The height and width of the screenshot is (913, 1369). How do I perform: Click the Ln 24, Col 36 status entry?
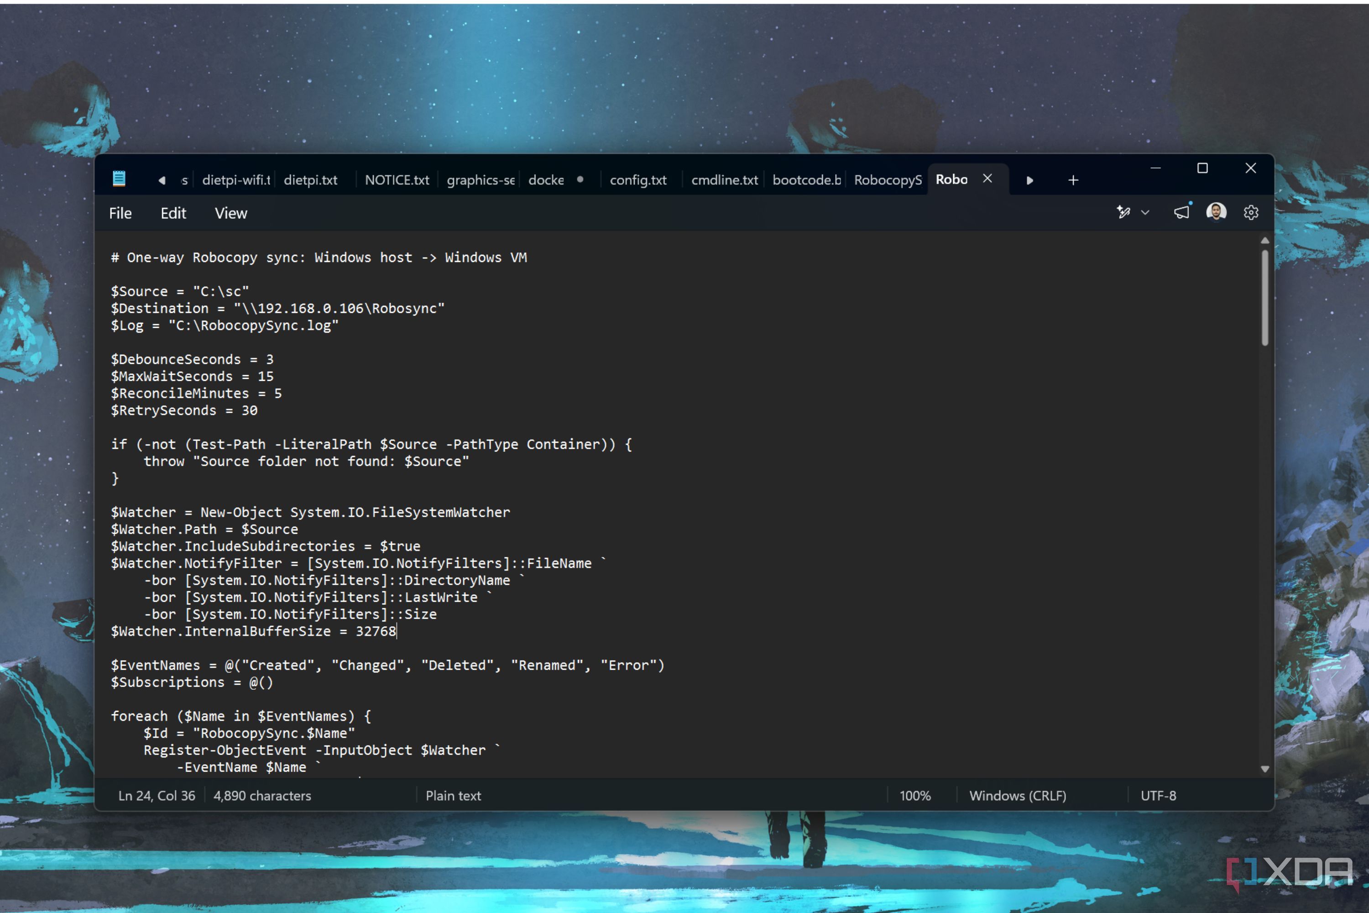point(157,795)
